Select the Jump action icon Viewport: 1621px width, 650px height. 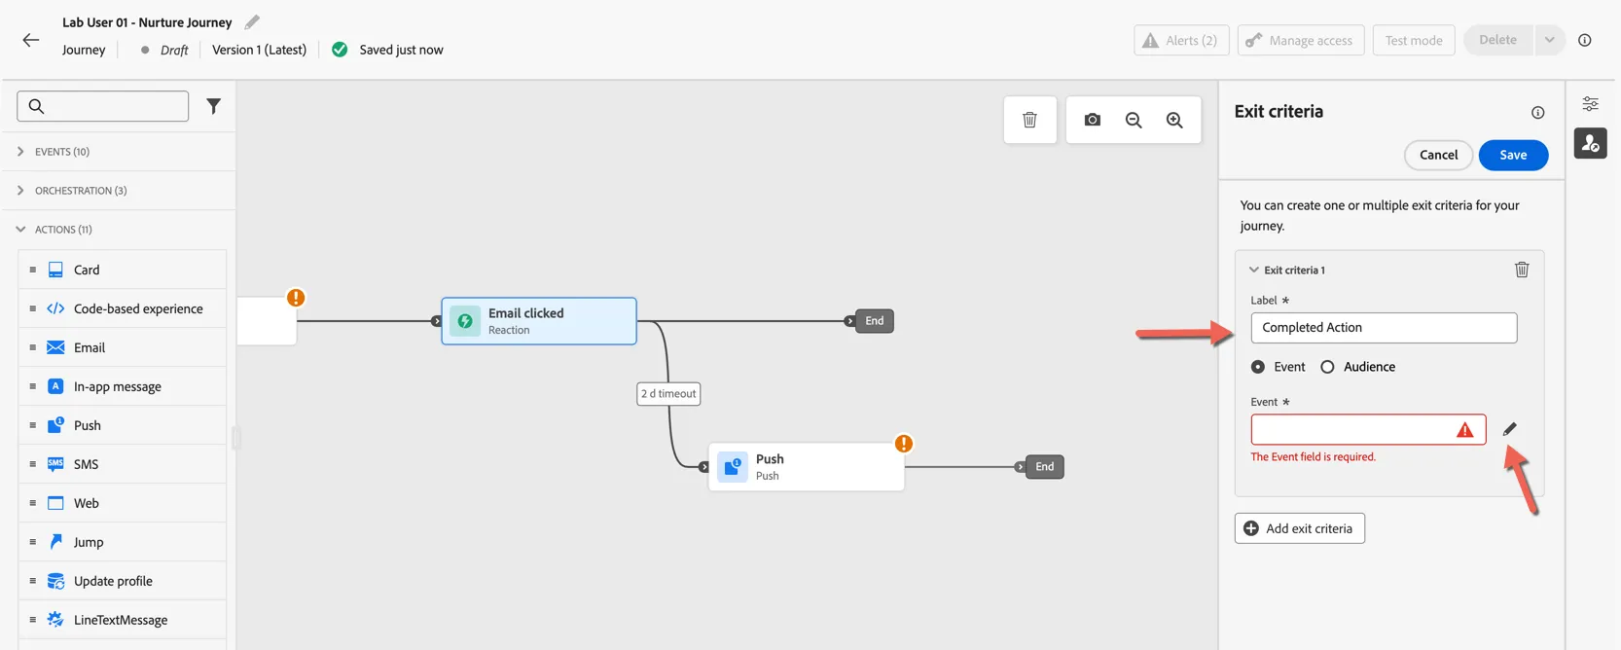point(55,542)
